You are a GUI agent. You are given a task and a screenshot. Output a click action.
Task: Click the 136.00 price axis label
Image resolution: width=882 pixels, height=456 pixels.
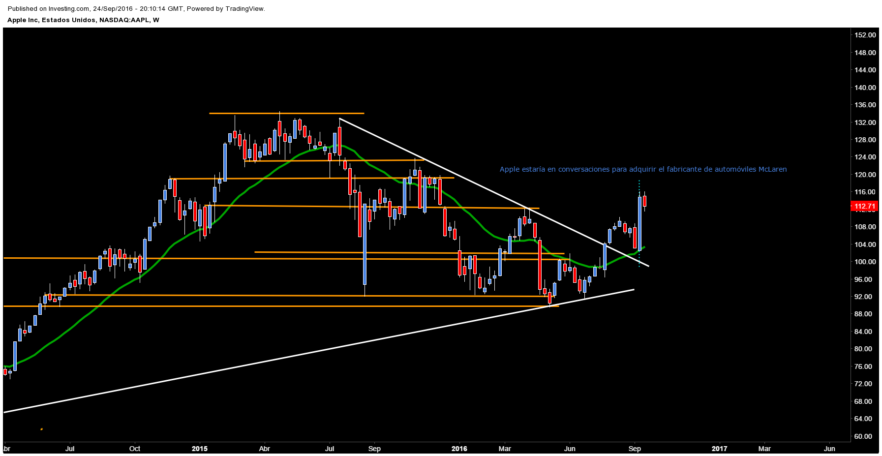click(865, 105)
